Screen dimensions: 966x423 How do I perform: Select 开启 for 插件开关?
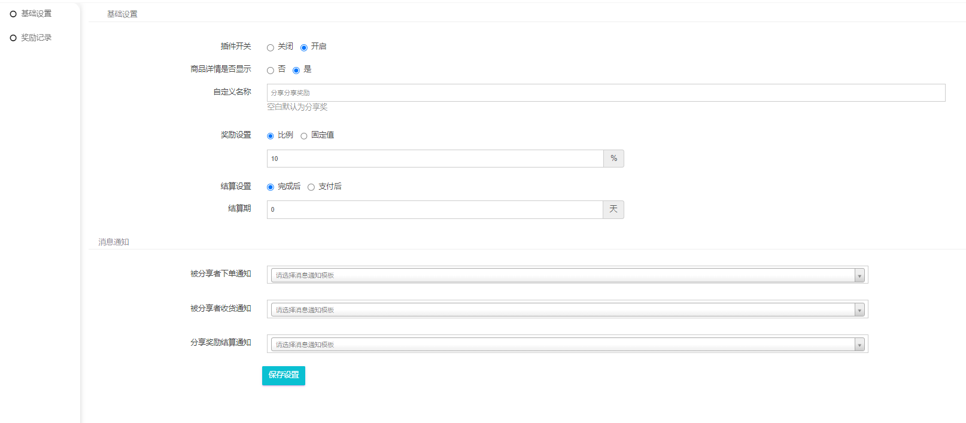[x=304, y=48]
